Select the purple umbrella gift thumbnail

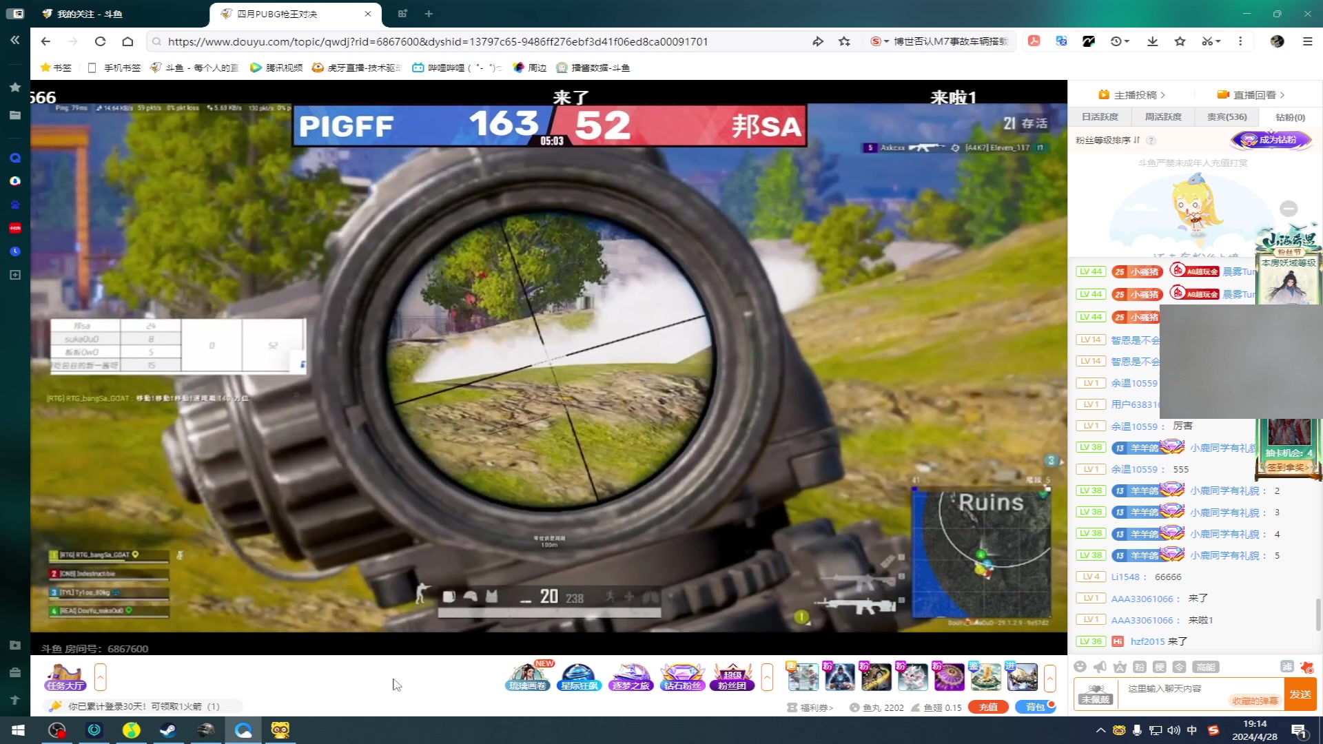949,676
